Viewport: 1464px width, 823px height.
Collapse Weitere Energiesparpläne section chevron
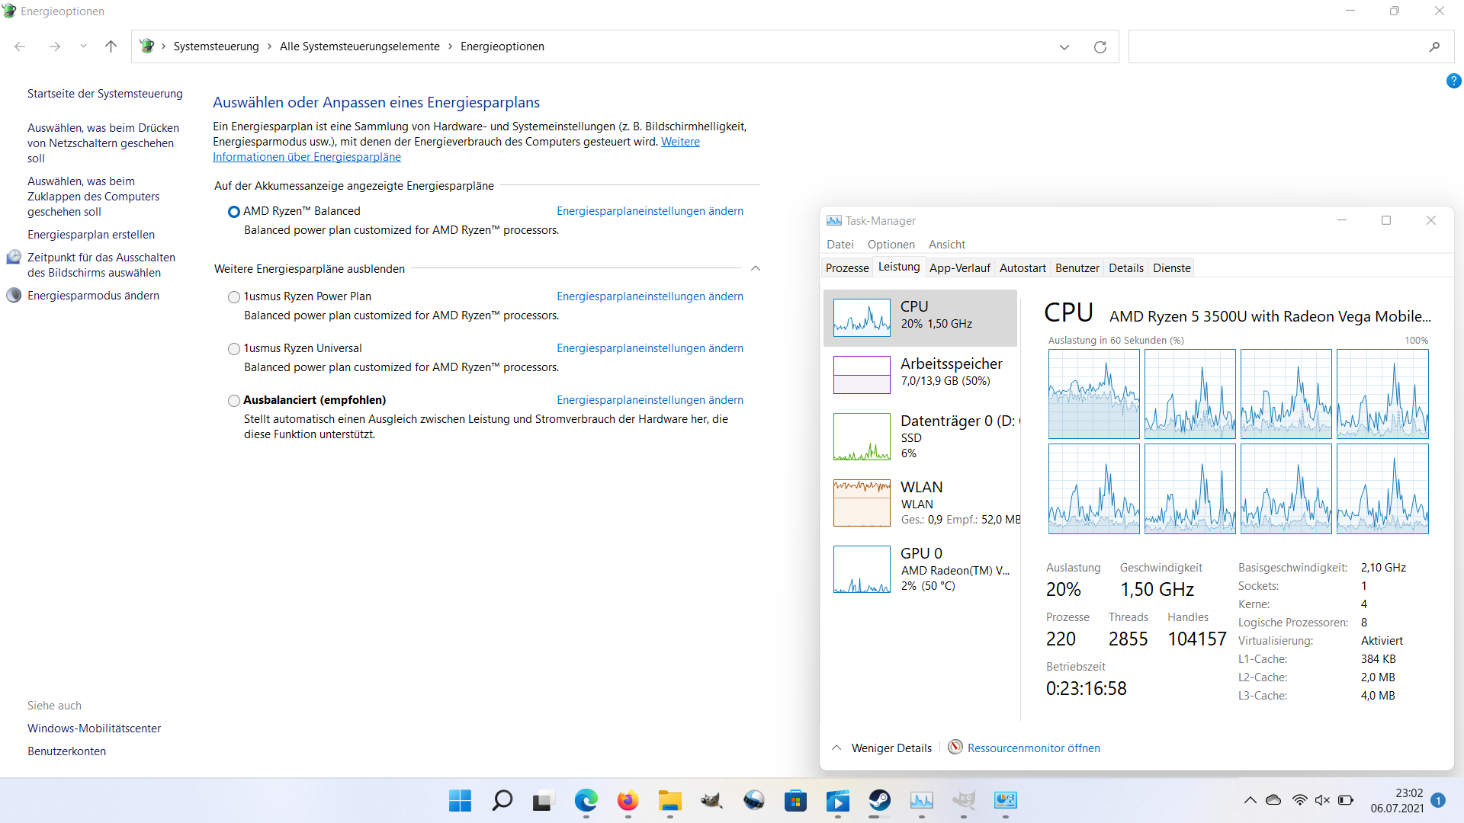pos(756,268)
